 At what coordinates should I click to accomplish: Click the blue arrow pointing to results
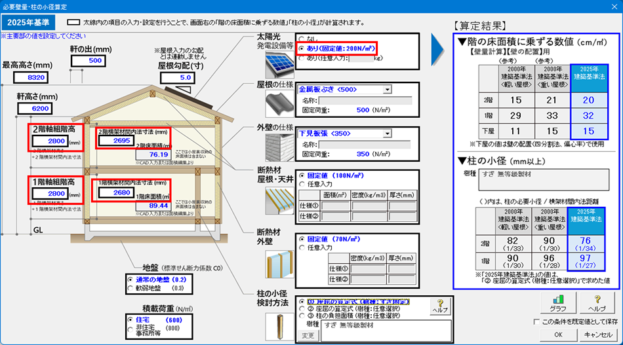tap(437, 50)
